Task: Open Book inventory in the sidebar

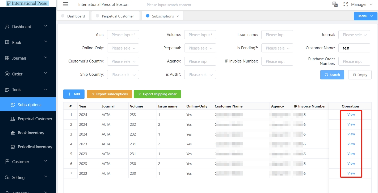Action: [x=28, y=133]
